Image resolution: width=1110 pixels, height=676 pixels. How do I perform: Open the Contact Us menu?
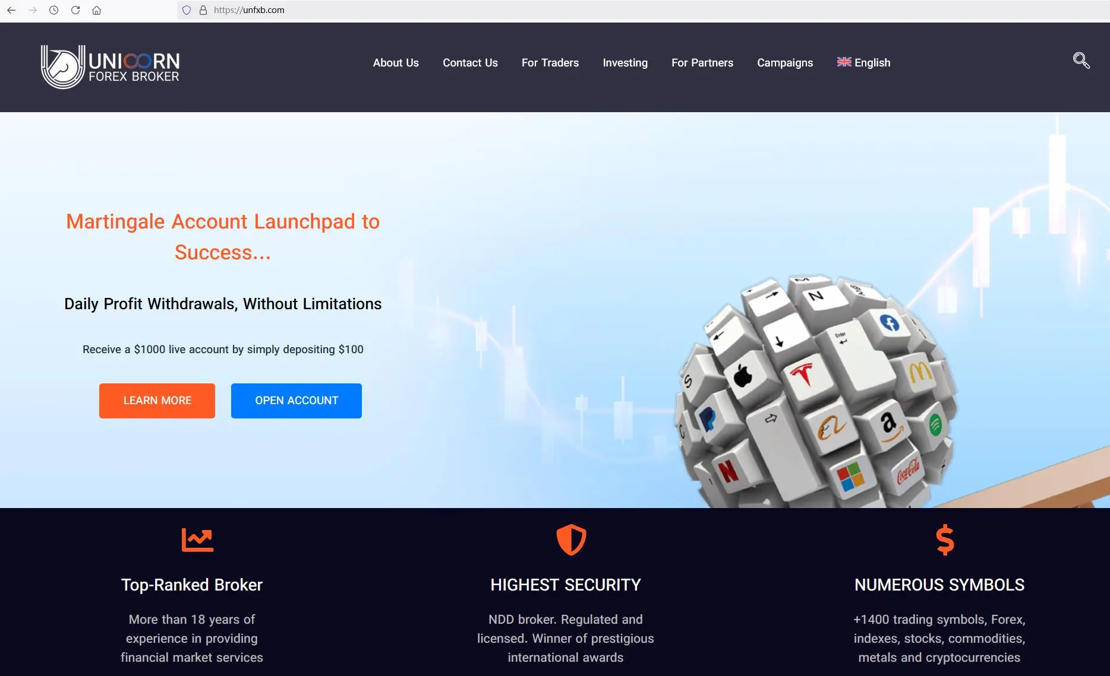[x=470, y=63]
